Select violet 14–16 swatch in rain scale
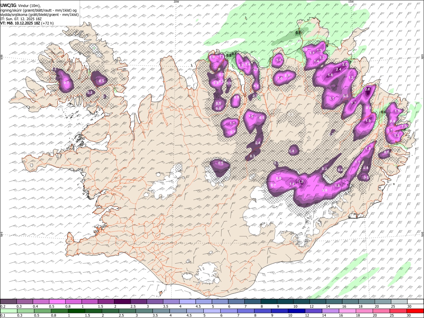This screenshot has height=318, width=424. click(x=330, y=311)
